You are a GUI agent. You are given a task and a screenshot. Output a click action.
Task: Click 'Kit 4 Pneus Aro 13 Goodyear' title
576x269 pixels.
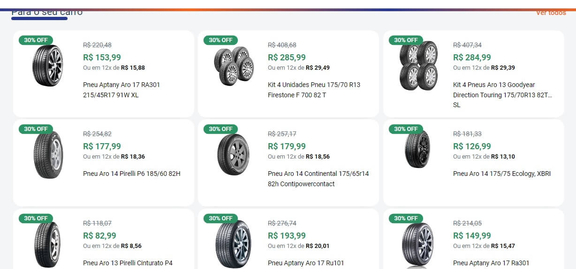502,95
